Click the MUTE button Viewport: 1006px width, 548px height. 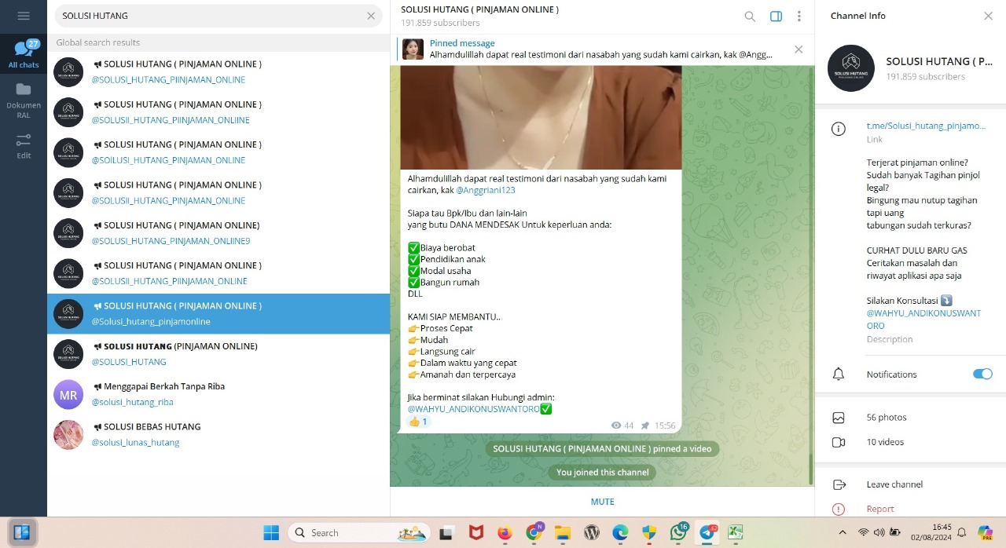point(602,502)
